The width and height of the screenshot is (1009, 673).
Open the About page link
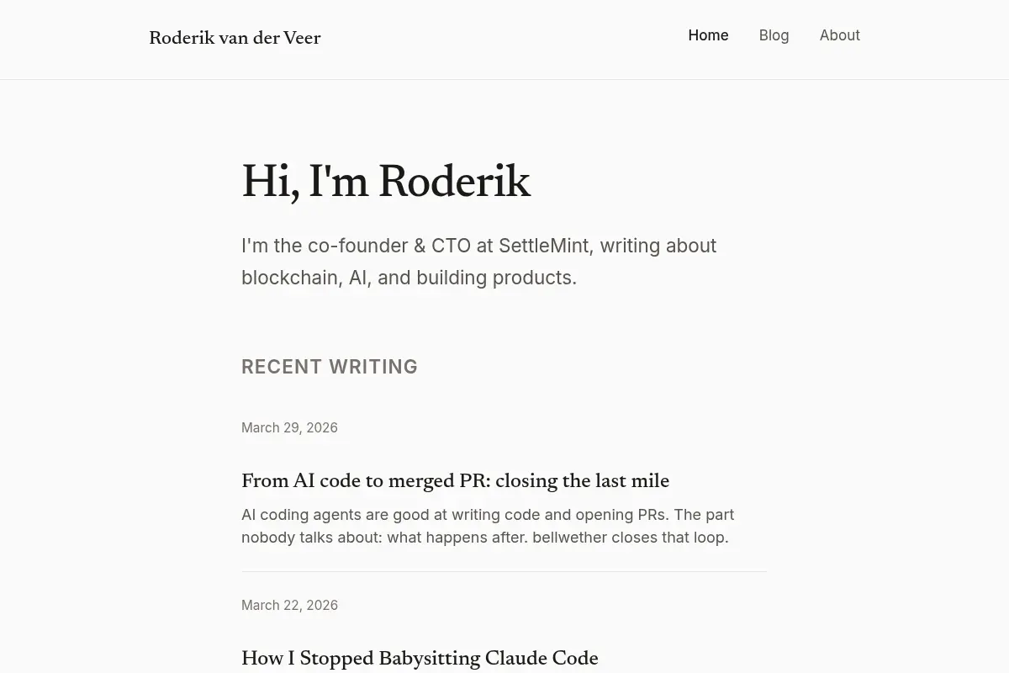839,35
